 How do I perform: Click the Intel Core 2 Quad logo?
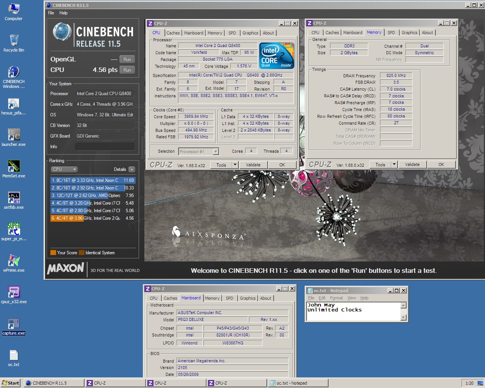277,55
